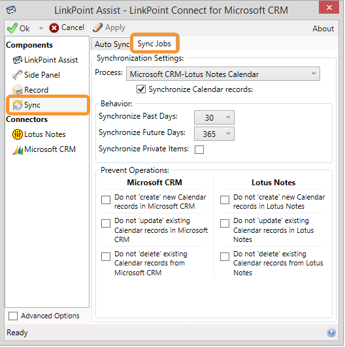Click the green Ok checkmark icon
The image size is (345, 347).
pos(12,28)
